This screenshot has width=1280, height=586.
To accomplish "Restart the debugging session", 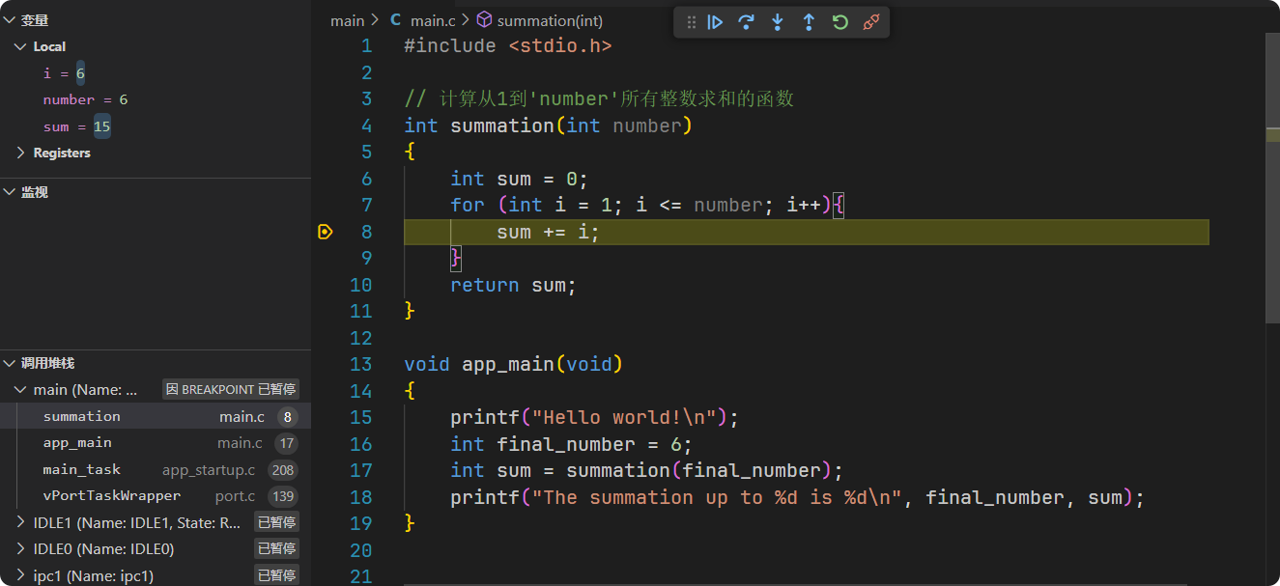I will pyautogui.click(x=839, y=22).
